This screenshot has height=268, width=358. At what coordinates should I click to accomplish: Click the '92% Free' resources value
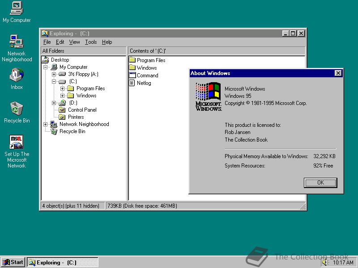pyautogui.click(x=323, y=166)
